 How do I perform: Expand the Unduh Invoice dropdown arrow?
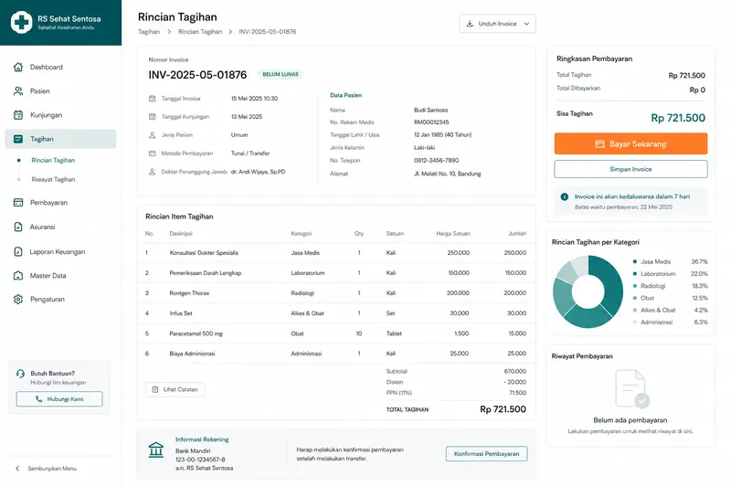pos(526,24)
